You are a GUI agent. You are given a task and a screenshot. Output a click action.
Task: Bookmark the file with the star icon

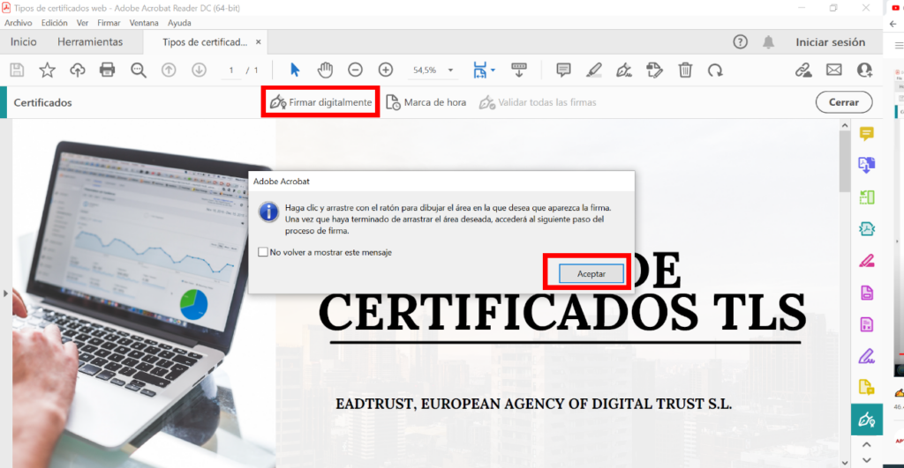[48, 71]
